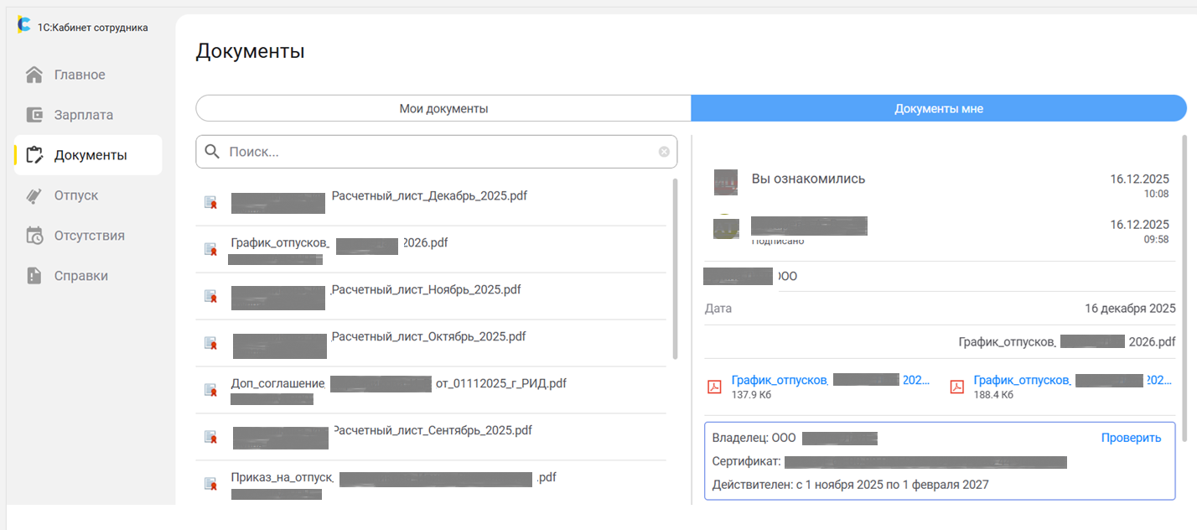Switch to Мои документы tab

click(443, 109)
